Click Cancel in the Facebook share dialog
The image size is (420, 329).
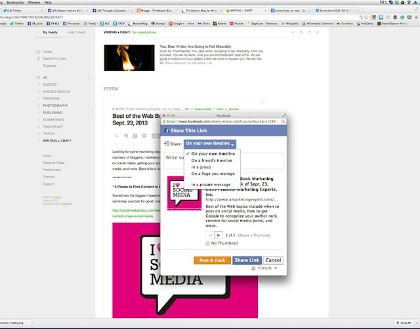273,260
